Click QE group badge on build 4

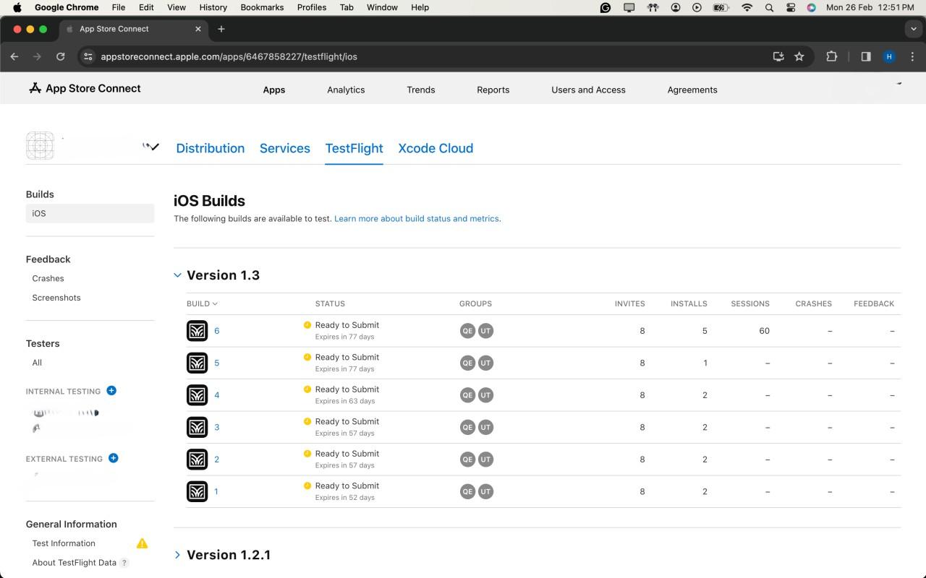pyautogui.click(x=467, y=395)
